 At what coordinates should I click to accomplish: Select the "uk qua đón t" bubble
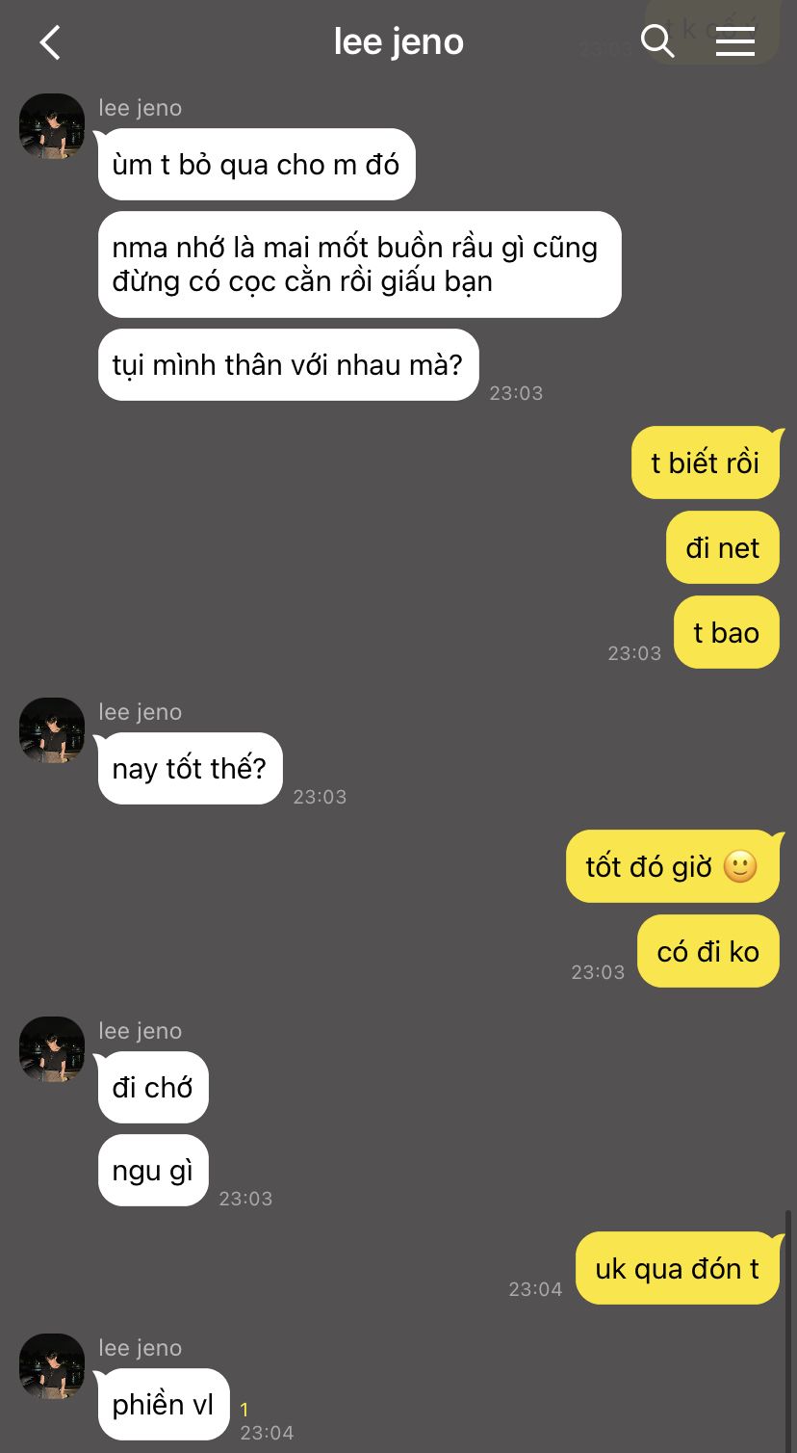[x=678, y=1268]
